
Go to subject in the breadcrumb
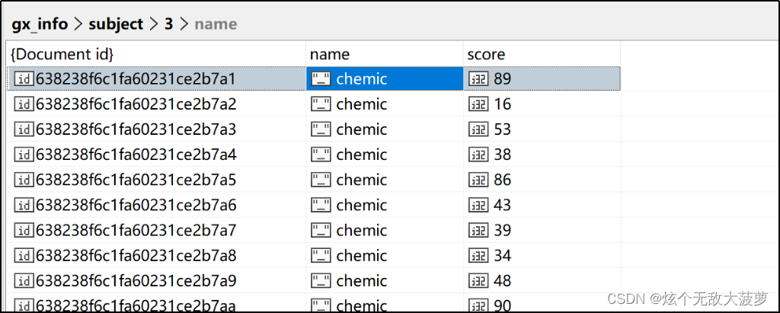(x=116, y=24)
